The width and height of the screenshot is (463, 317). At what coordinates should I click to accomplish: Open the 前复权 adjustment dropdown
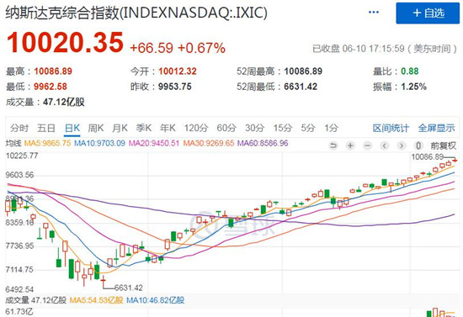point(443,145)
